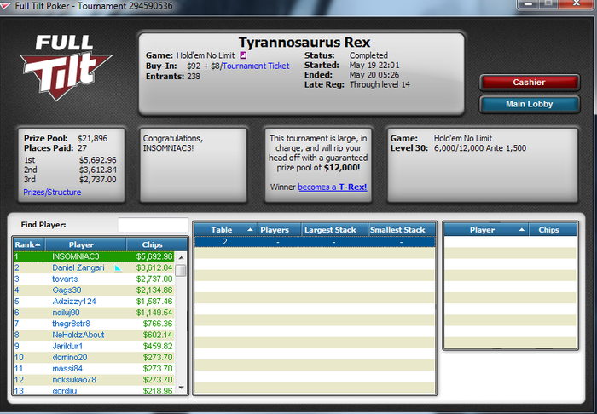The image size is (597, 414).
Task: Select winner INSOMNIAC3 in standings
Action: 94,256
